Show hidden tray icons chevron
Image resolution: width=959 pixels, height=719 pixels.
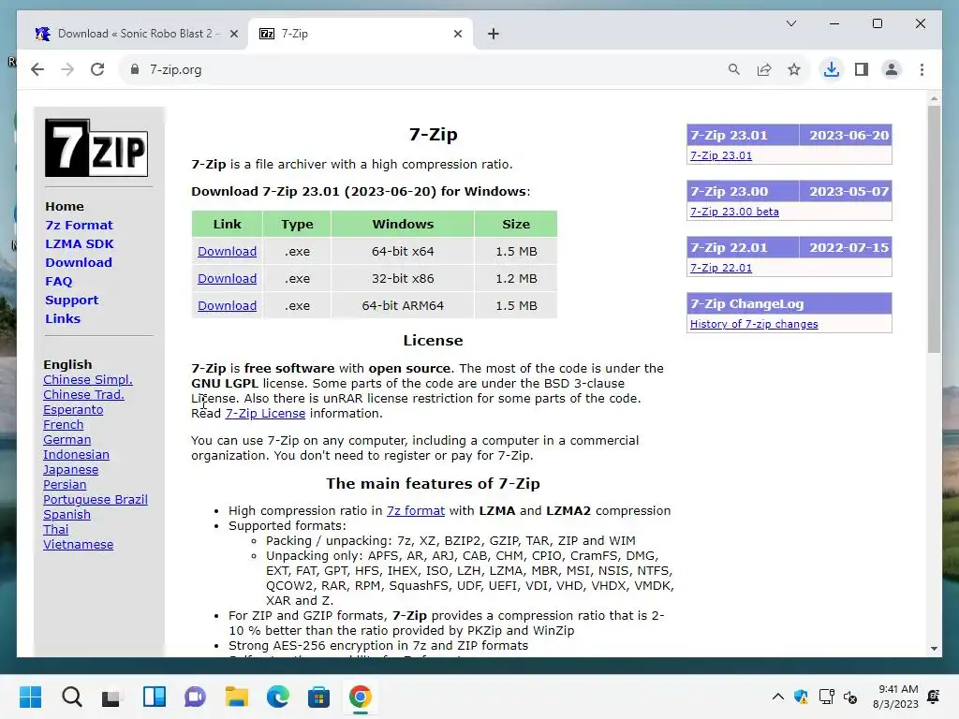[x=778, y=697]
